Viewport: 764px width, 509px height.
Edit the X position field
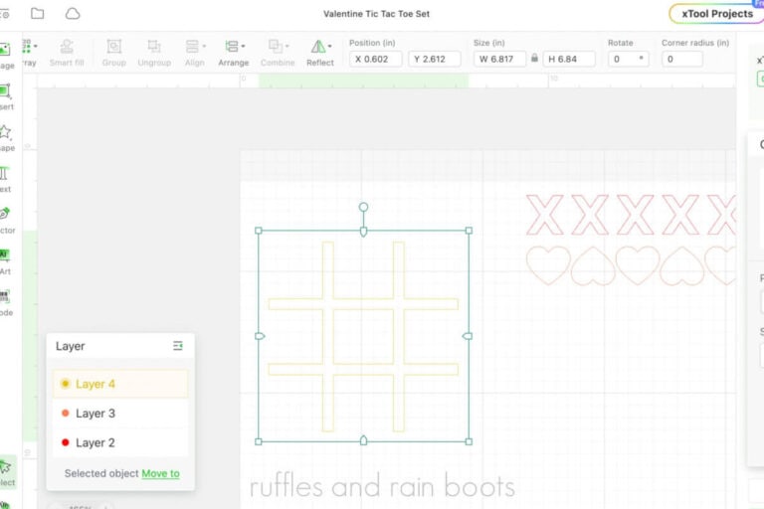[376, 59]
